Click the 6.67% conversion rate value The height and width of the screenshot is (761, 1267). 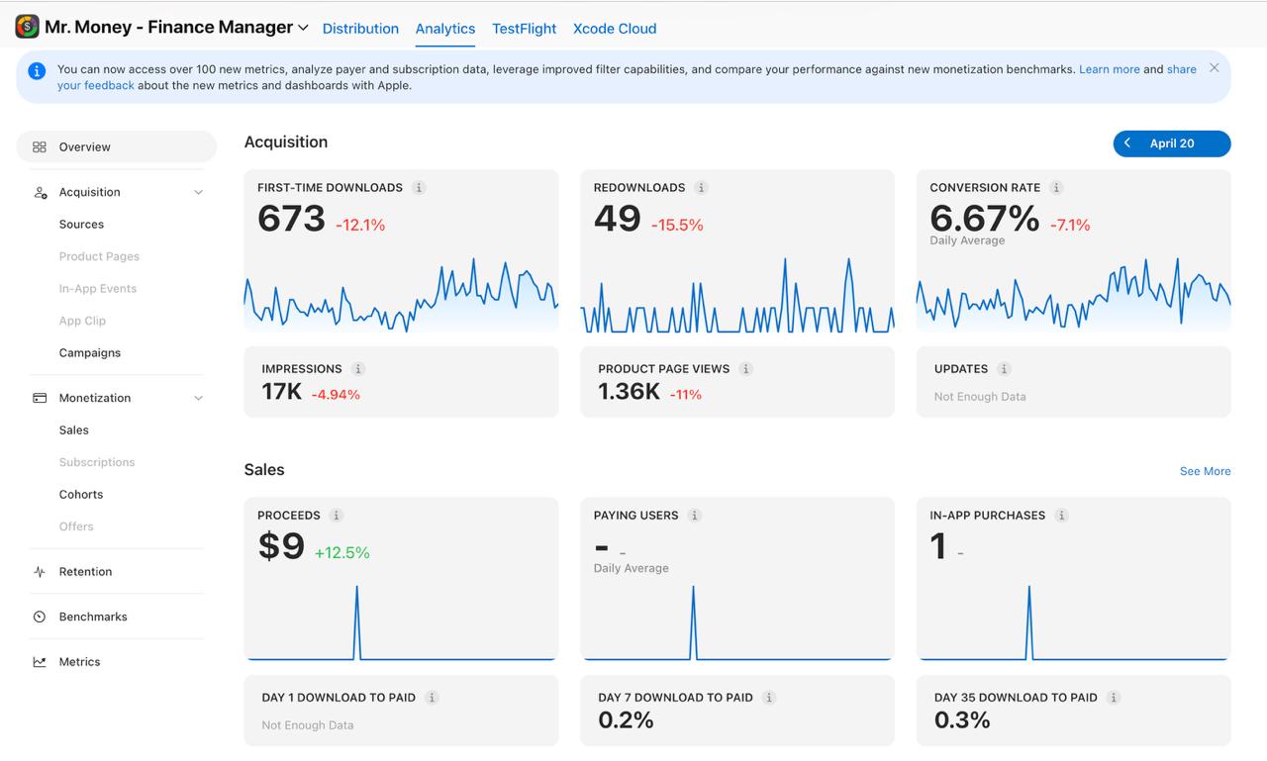(x=985, y=218)
